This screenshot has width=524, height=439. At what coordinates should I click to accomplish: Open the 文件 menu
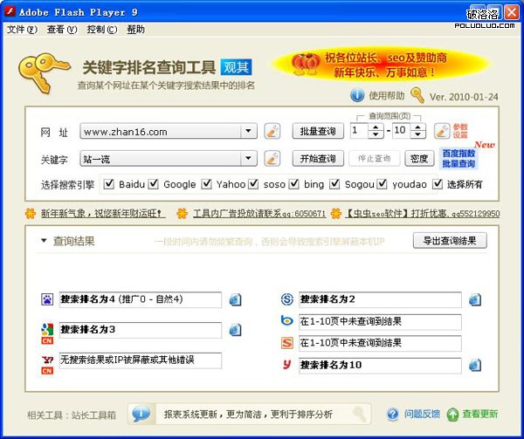[x=22, y=29]
